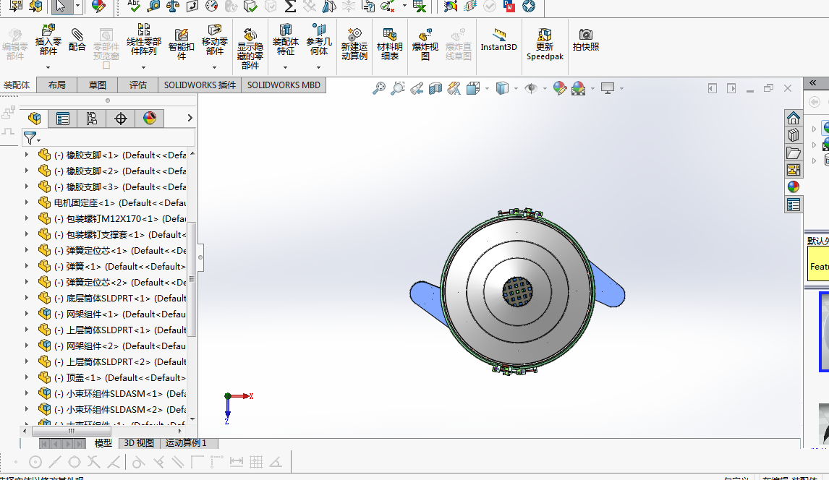The image size is (829, 480).
Task: Switch to 评估 (Evaluate) tab
Action: (x=138, y=85)
